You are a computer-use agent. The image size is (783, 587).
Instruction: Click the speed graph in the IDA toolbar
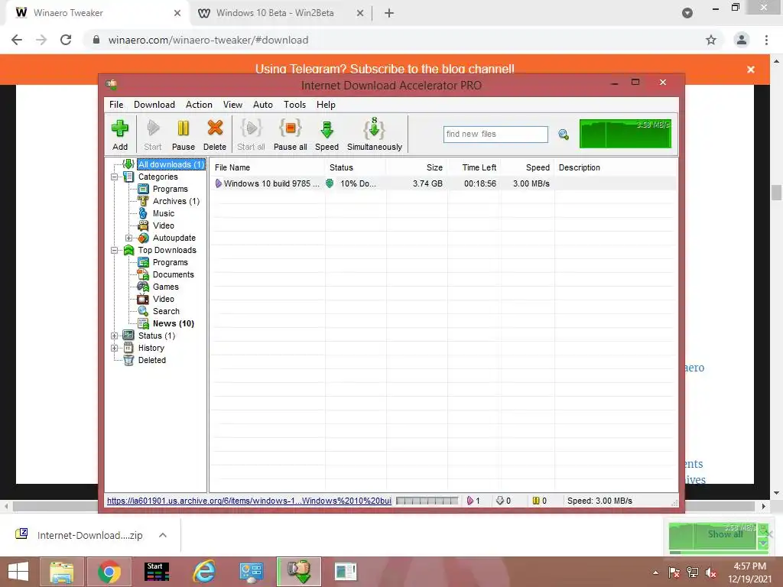(625, 133)
